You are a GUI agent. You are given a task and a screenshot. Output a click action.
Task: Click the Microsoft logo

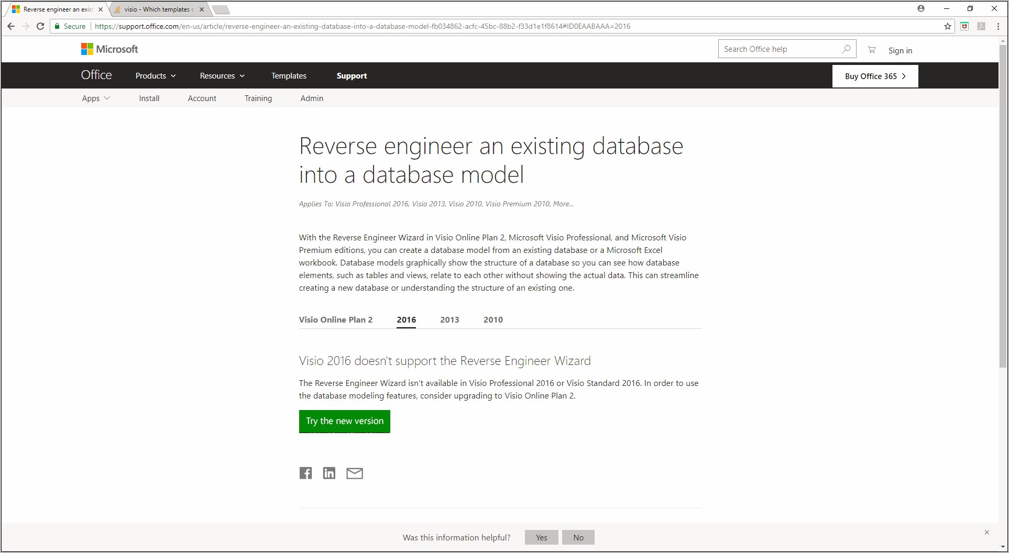click(x=109, y=49)
